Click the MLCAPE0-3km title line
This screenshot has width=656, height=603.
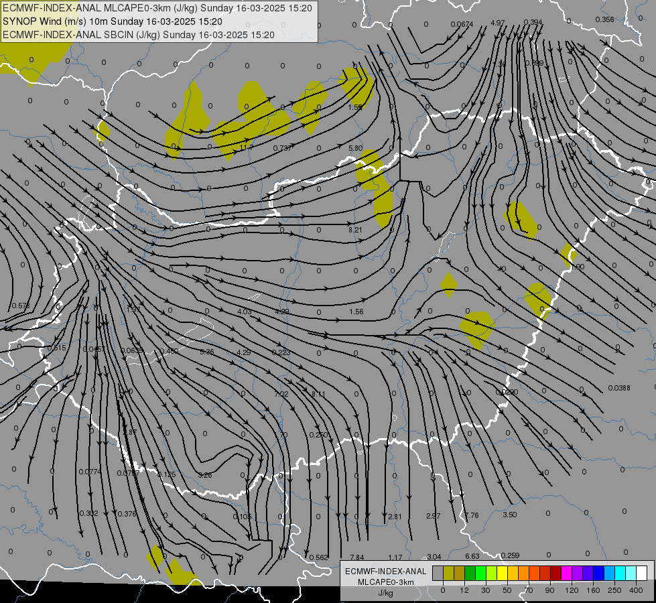click(x=157, y=8)
